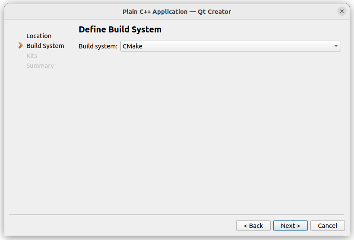Click the horizontal separator above the buttons
This screenshot has height=240, width=354.
click(177, 214)
